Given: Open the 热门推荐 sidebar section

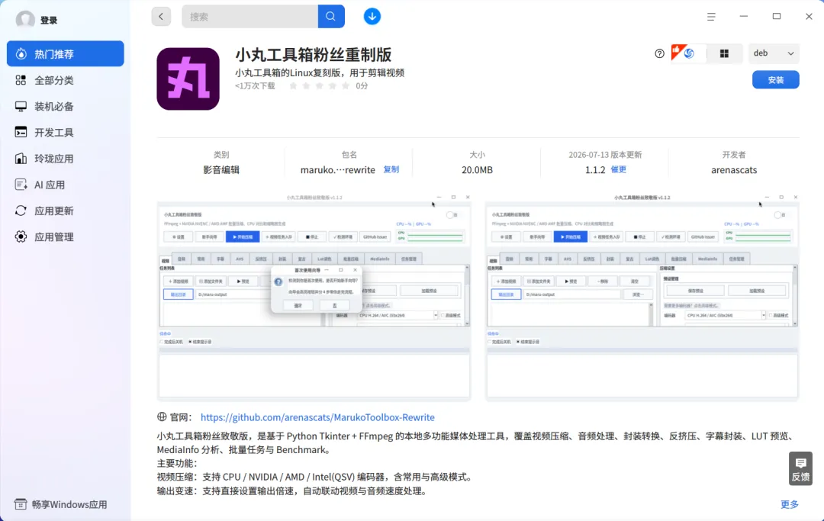Looking at the screenshot, I should (x=65, y=53).
